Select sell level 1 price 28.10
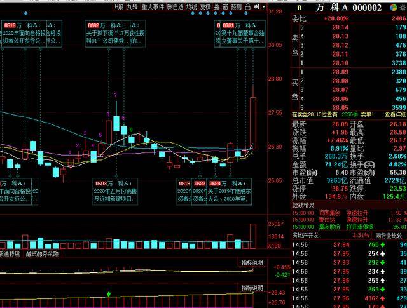This screenshot has height=308, width=407. pyautogui.click(x=341, y=63)
